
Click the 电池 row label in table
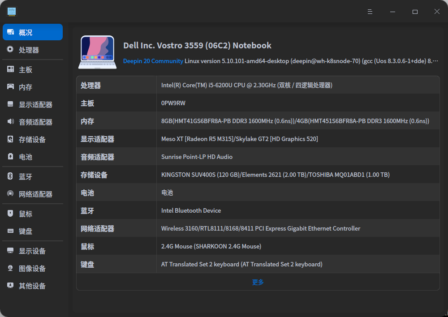point(87,193)
